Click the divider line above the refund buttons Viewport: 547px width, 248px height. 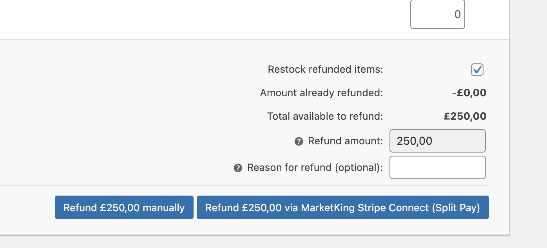click(245, 185)
